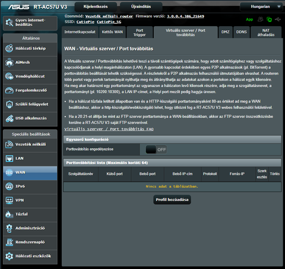Click the Külső port column header

(x=115, y=174)
